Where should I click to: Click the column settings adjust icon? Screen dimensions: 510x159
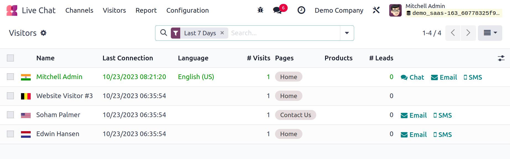click(x=501, y=58)
